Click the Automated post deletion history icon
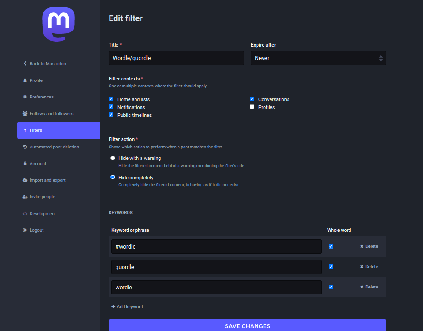Viewport: 423px width, 331px height. pyautogui.click(x=25, y=147)
